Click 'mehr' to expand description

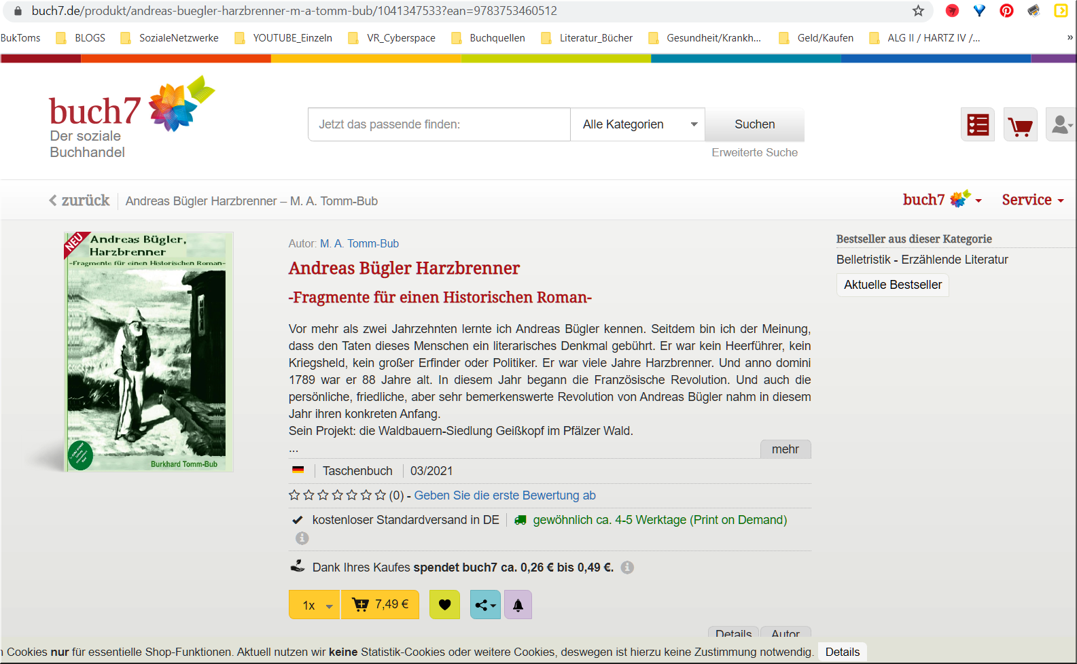pyautogui.click(x=785, y=449)
